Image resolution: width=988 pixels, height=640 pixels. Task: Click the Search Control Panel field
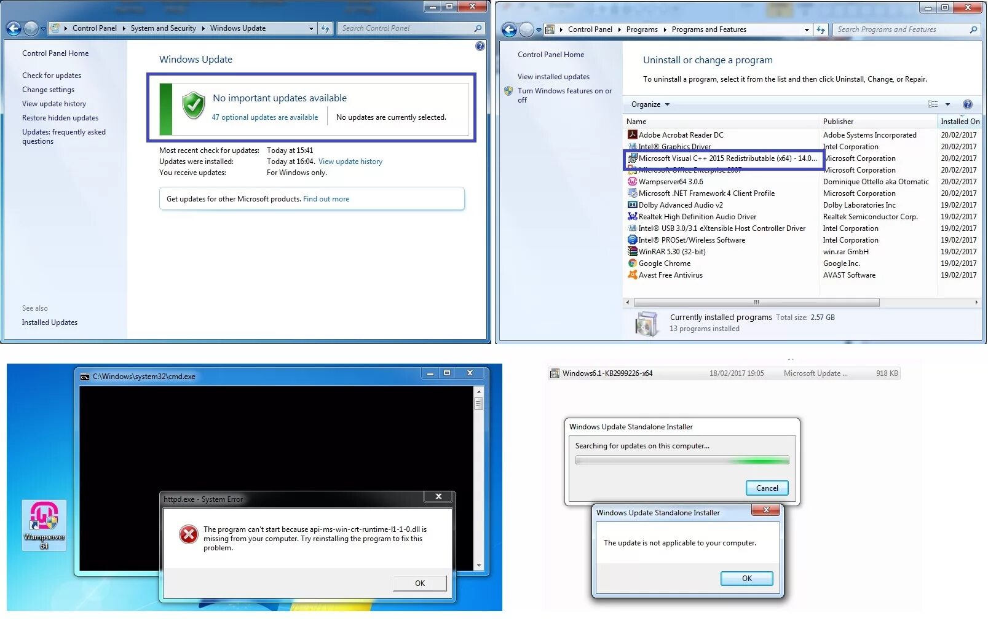[411, 28]
